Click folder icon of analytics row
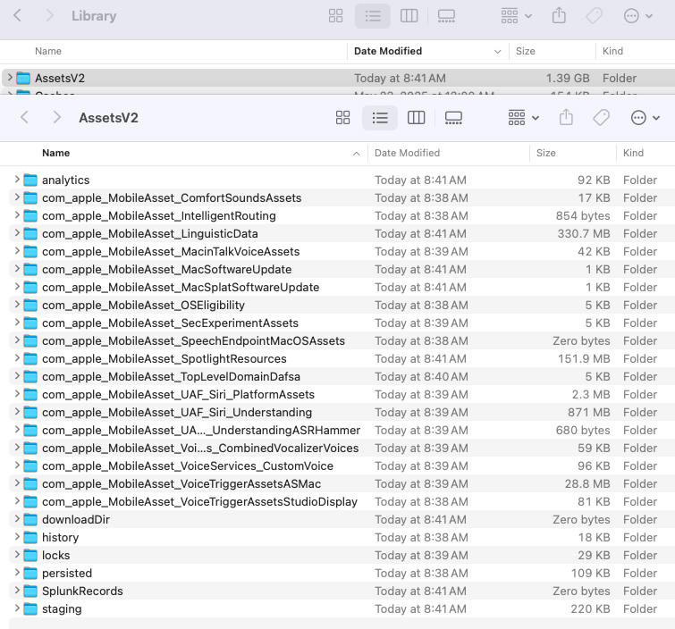This screenshot has height=629, width=675. tap(30, 180)
